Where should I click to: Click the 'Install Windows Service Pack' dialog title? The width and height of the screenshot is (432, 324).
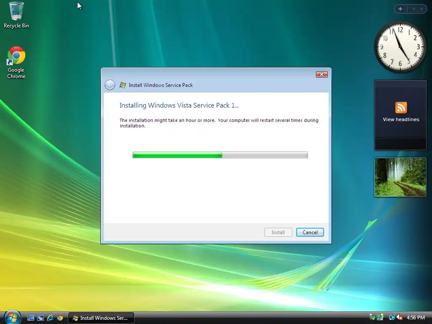point(161,85)
